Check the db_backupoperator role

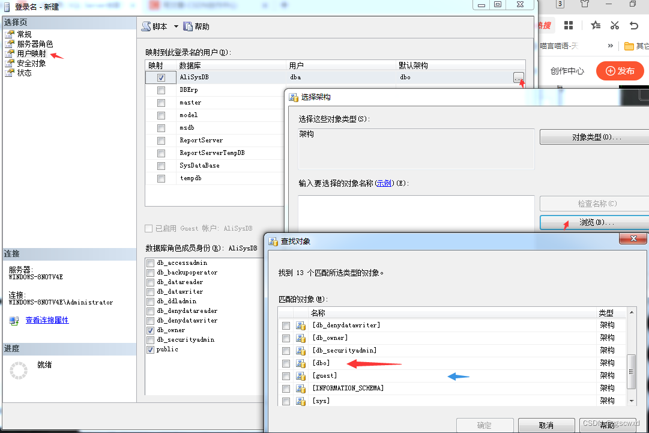click(x=151, y=273)
